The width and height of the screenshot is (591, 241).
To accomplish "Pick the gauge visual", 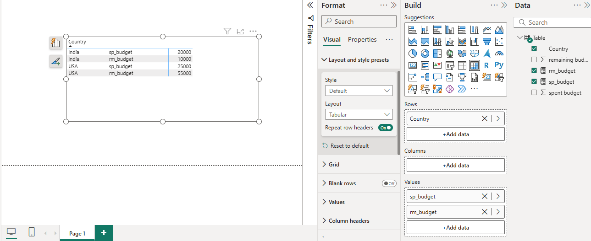I will (499, 54).
